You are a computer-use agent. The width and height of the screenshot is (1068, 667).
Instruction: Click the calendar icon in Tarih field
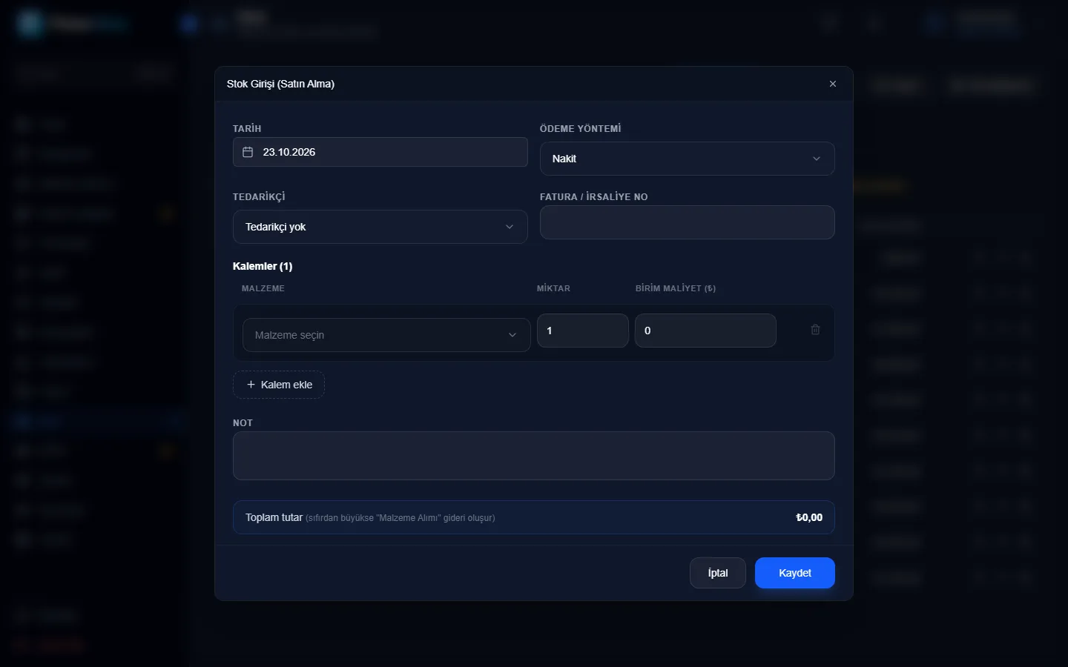(x=248, y=152)
